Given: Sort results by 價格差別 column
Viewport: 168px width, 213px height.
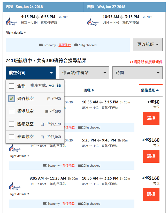Looking at the screenshot, I should point(150,90).
